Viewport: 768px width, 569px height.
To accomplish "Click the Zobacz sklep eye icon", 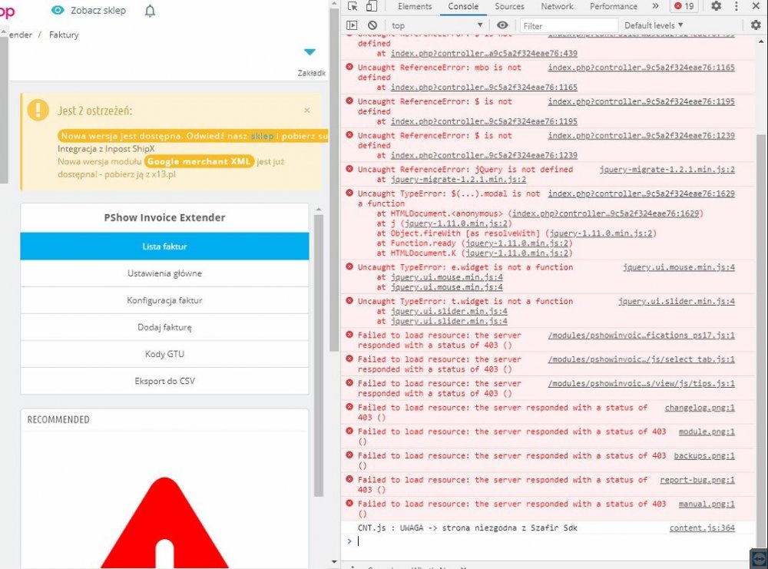I will (x=58, y=10).
